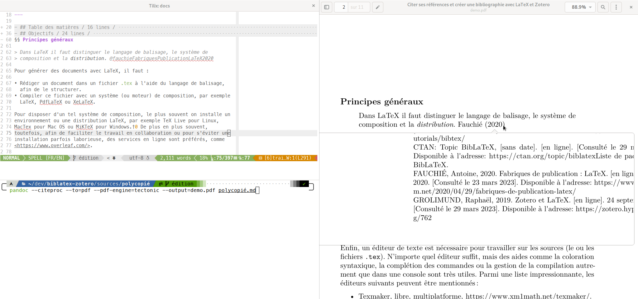Click the 'GROLIMUND, Raphaël, 2019' reference entry
Image resolution: width=638 pixels, height=299 pixels.
(463, 200)
